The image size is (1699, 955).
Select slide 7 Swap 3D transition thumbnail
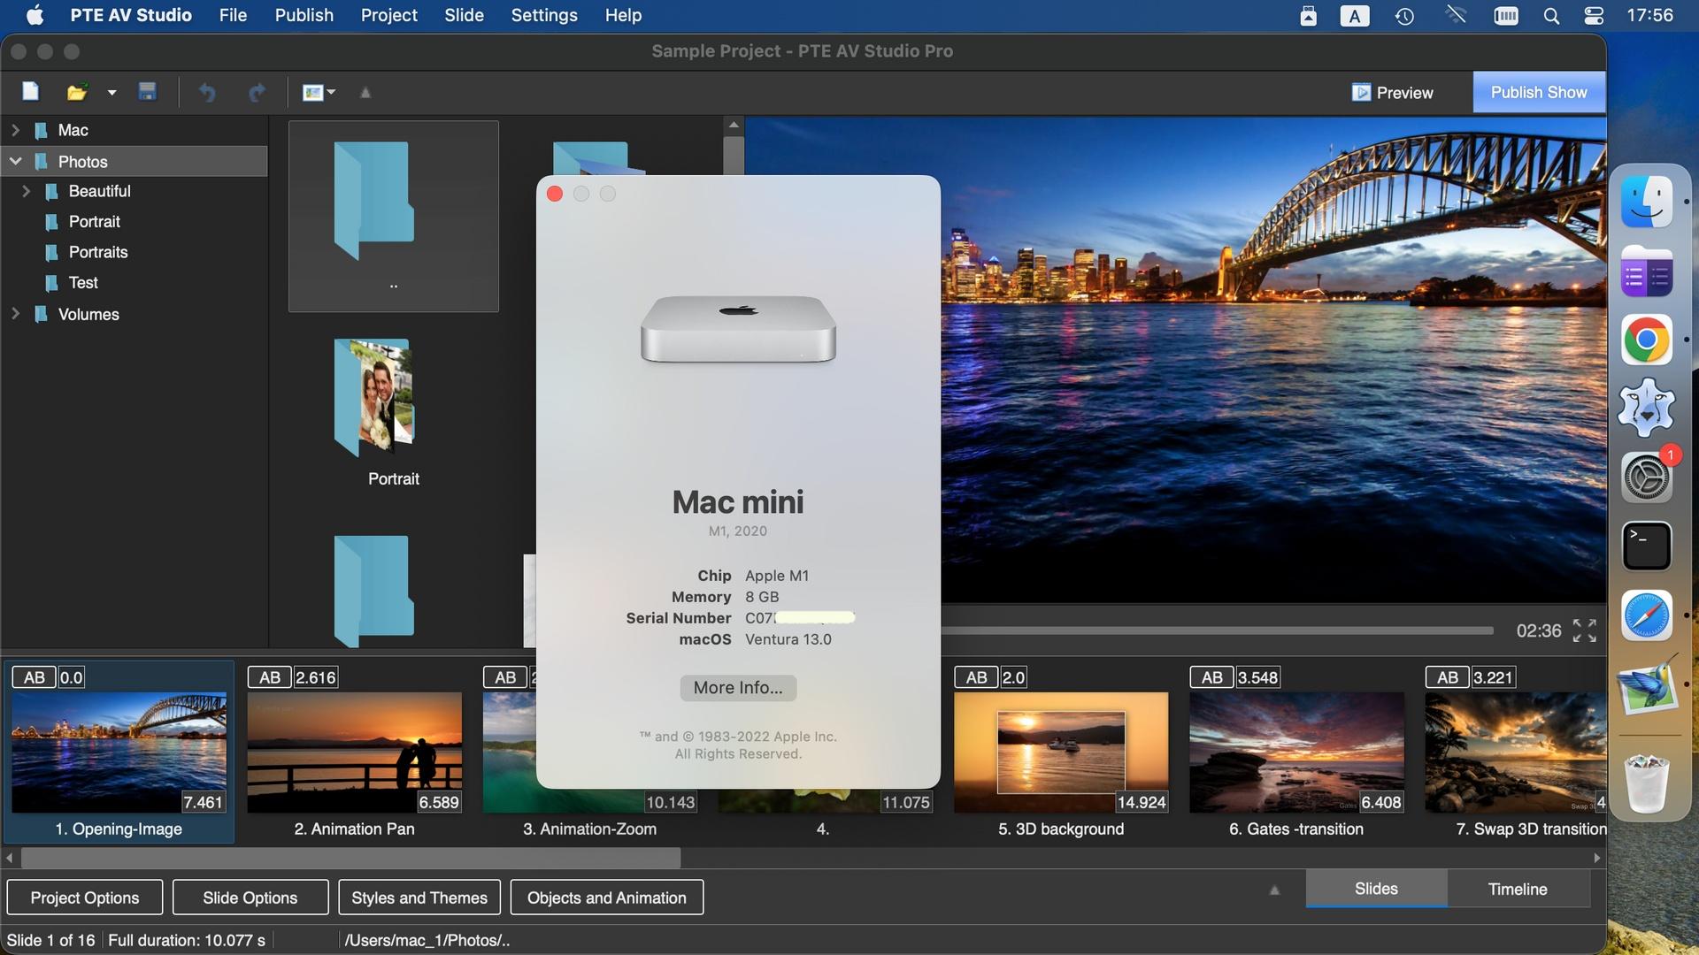tap(1515, 753)
